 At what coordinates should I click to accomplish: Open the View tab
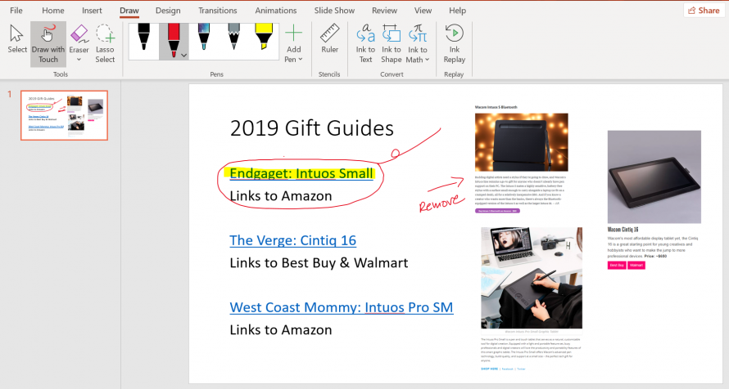click(x=423, y=10)
